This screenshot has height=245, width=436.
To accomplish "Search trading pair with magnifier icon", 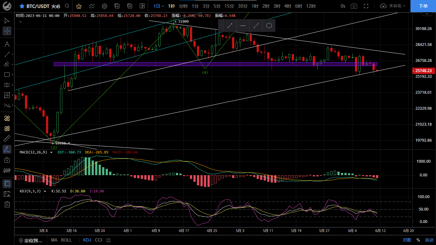I will pyautogui.click(x=67, y=6).
